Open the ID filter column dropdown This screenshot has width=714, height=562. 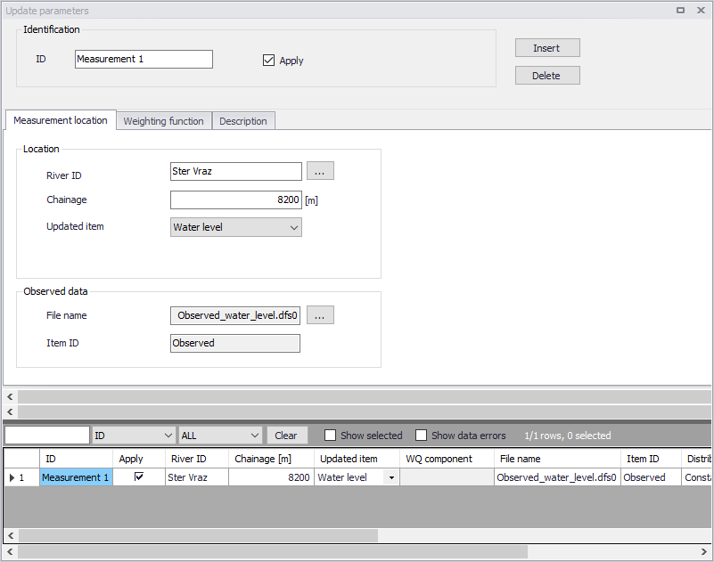(x=134, y=436)
